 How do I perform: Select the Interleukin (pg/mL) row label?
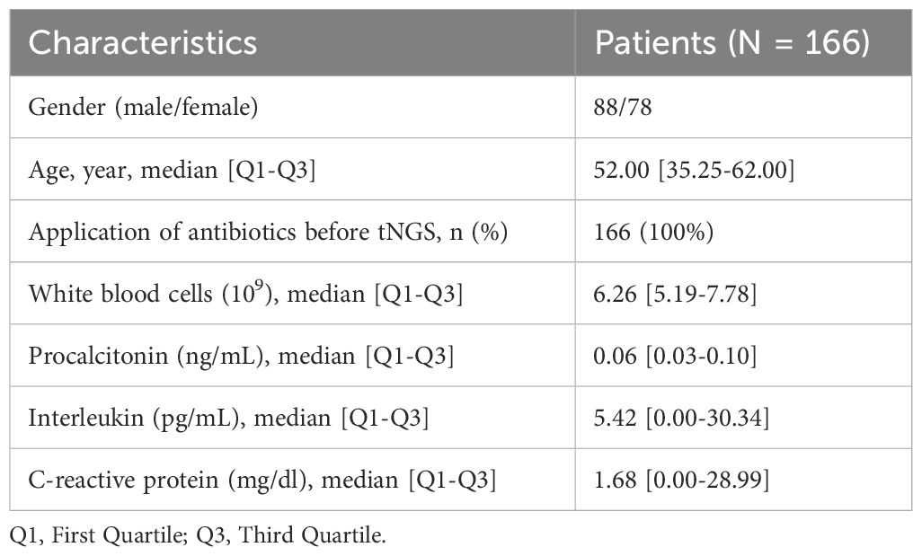point(228,418)
